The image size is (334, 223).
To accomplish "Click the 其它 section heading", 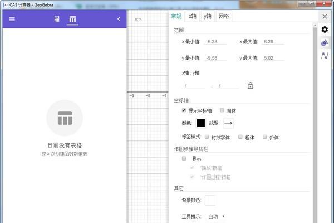I will point(179,188).
